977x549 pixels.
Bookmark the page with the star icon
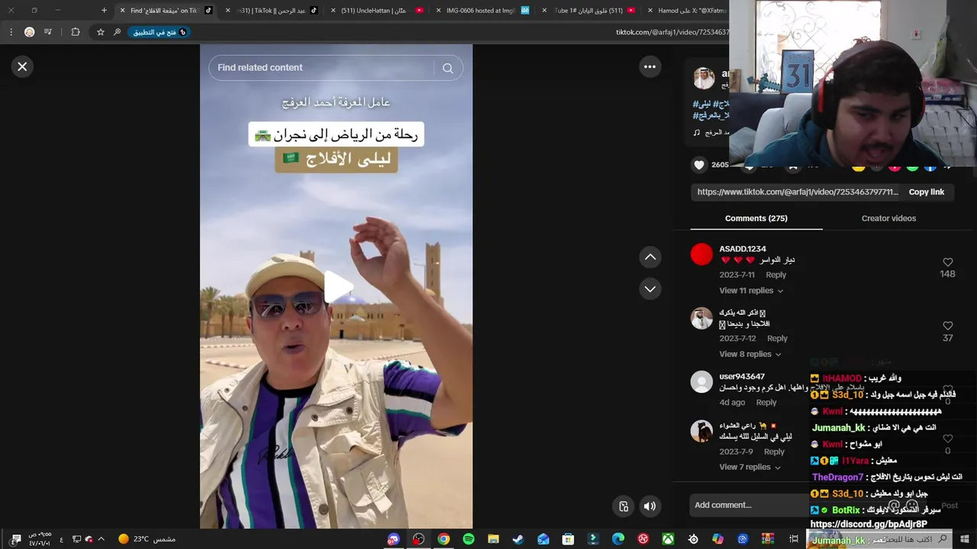[x=100, y=32]
